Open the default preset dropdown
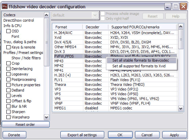The image size is (189, 140). point(75,15)
